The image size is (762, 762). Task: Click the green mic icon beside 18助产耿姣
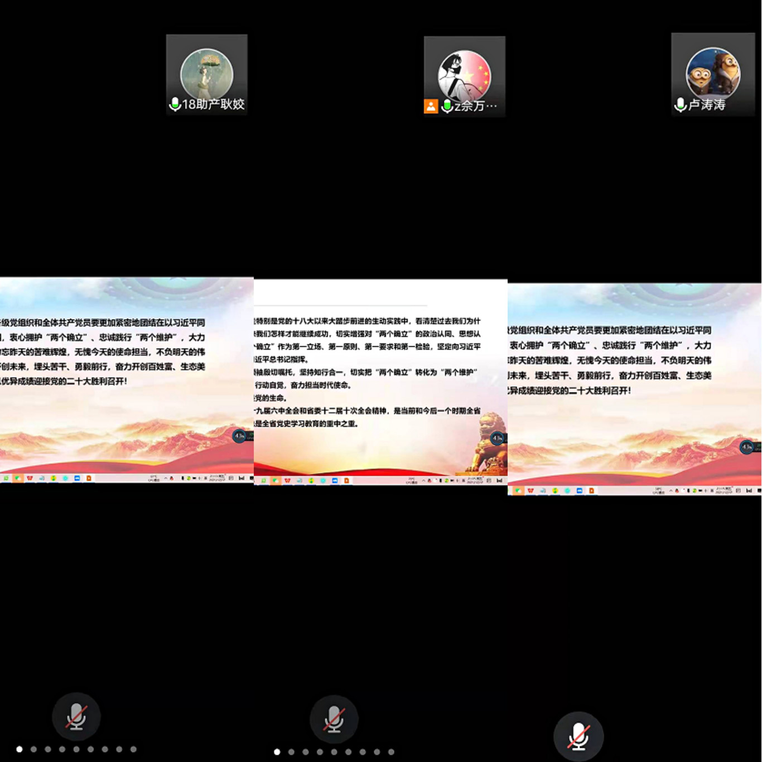tap(175, 104)
